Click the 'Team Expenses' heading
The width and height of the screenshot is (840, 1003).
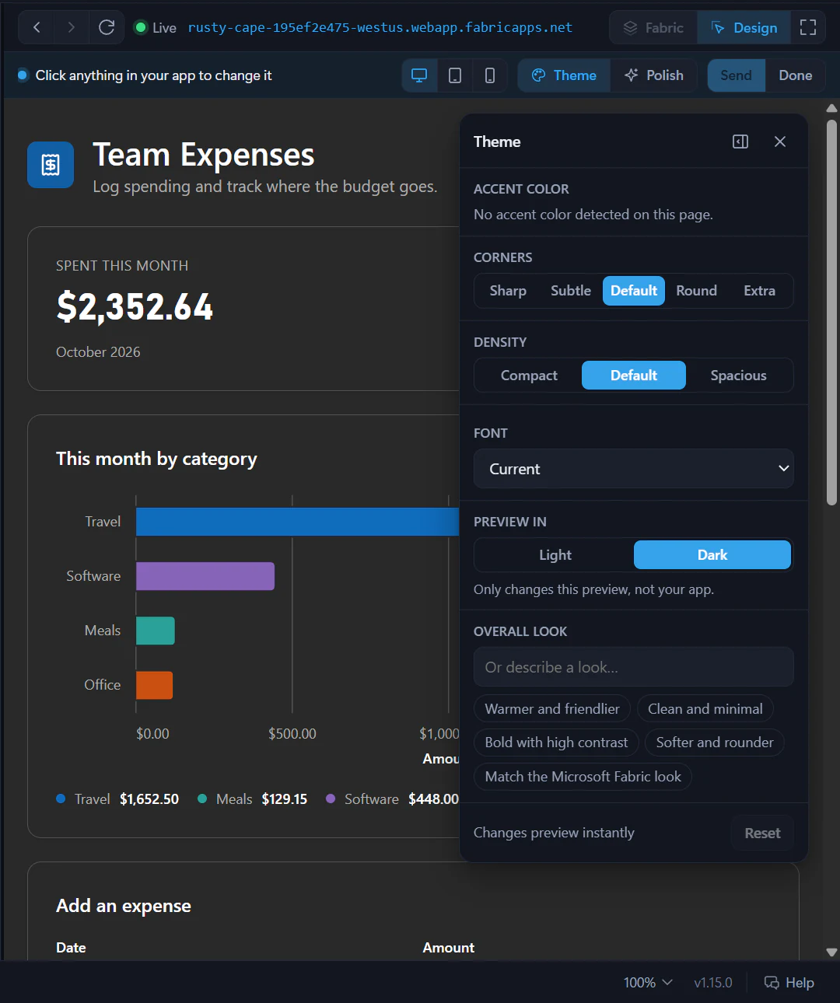coord(204,155)
